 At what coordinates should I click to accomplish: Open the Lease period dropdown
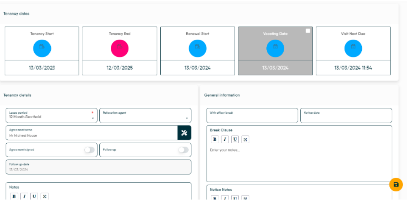click(52, 116)
